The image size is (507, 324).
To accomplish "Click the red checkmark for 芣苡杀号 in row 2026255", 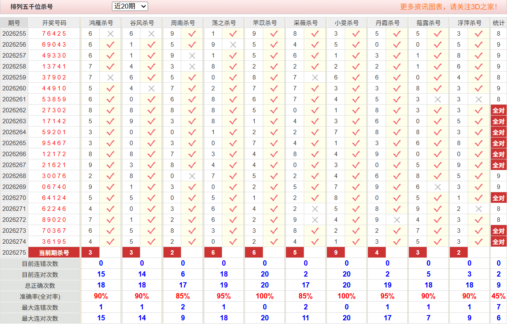I will pos(274,34).
